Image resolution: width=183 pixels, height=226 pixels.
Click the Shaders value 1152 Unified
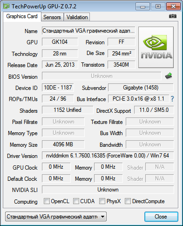point(68,110)
